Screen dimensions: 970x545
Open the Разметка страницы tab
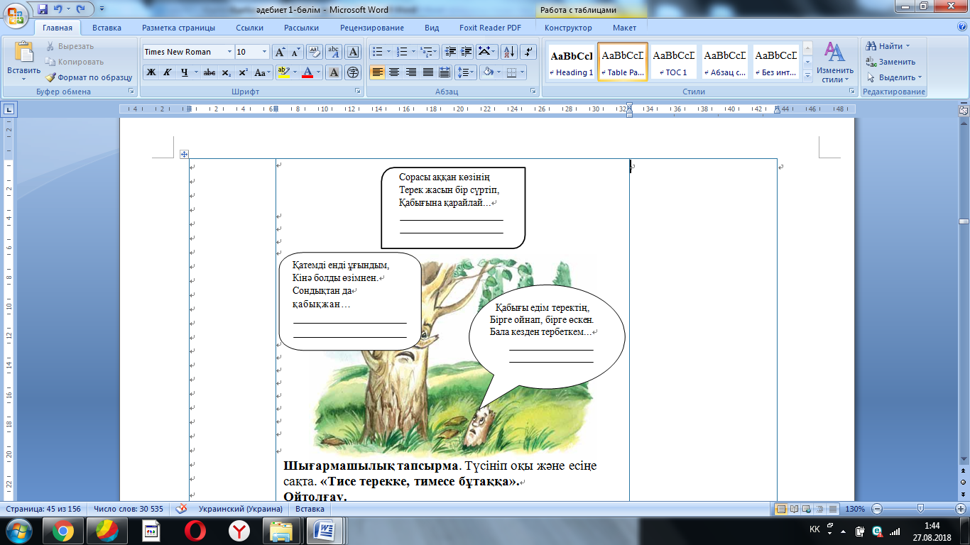pyautogui.click(x=178, y=28)
